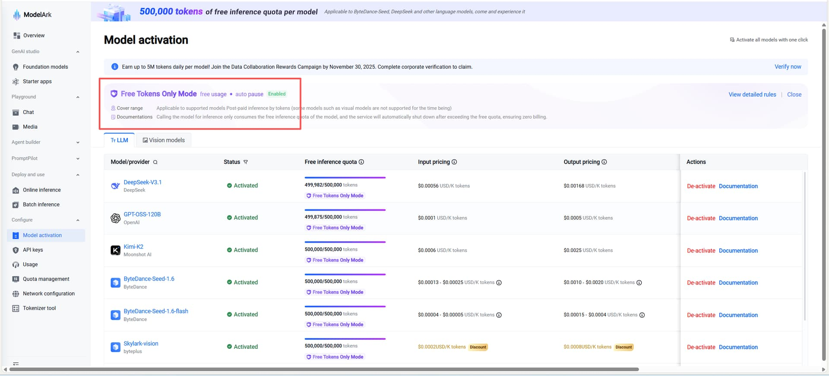Click the GPT-OSS-120B free quota progress bar
This screenshot has height=376, width=829.
tap(345, 210)
